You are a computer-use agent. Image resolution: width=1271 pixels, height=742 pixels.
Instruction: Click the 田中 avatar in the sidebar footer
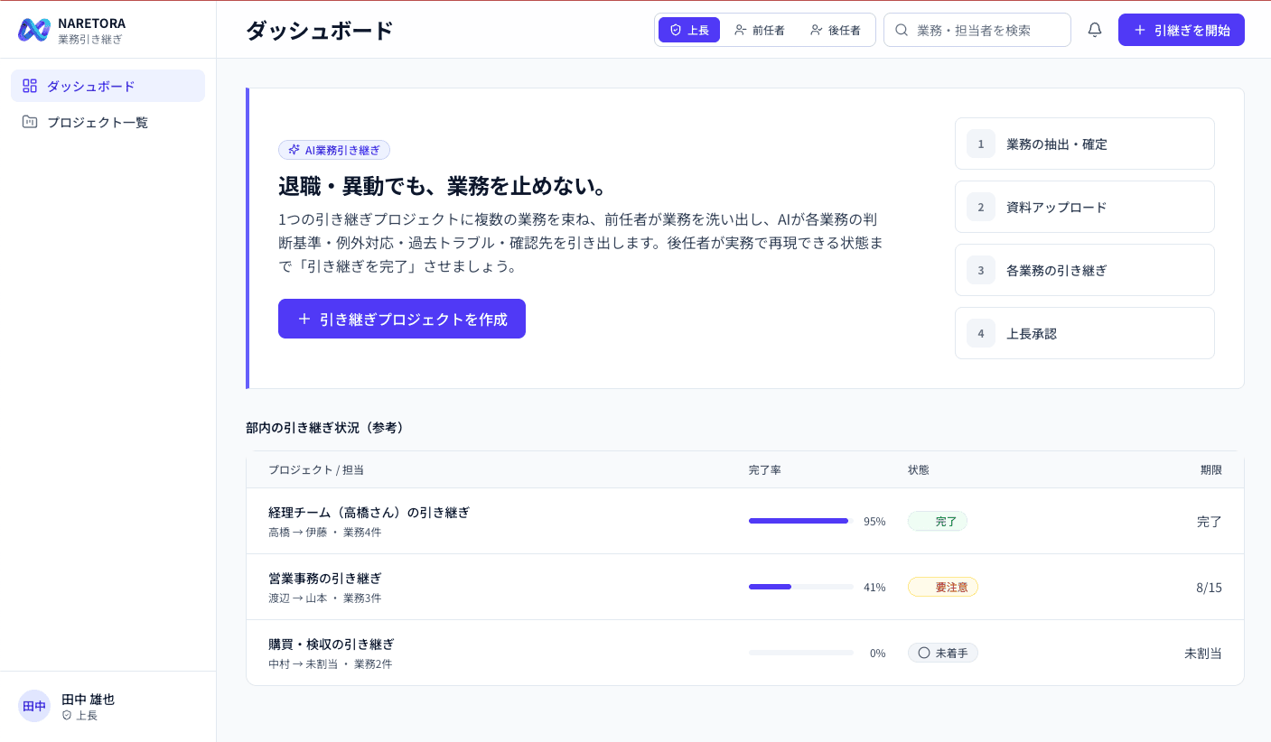[x=34, y=706]
